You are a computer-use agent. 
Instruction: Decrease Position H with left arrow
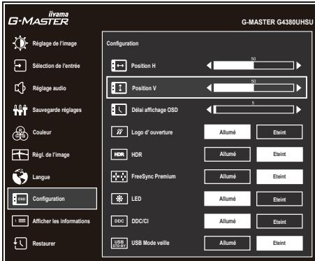tap(209, 66)
